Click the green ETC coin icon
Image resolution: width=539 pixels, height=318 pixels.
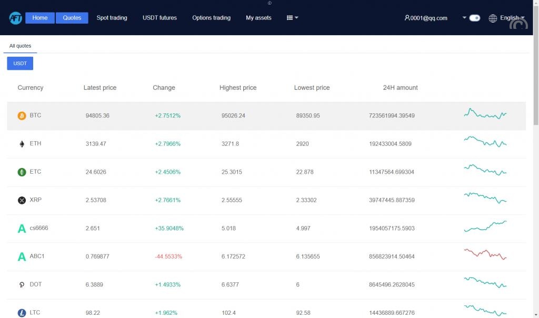point(22,172)
